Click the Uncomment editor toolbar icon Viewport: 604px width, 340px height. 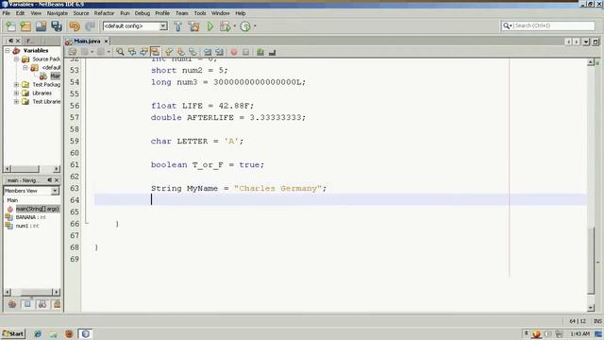(x=273, y=52)
